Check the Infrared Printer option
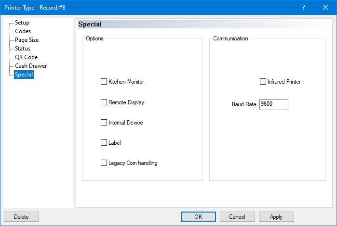The height and width of the screenshot is (226, 337). click(x=263, y=82)
